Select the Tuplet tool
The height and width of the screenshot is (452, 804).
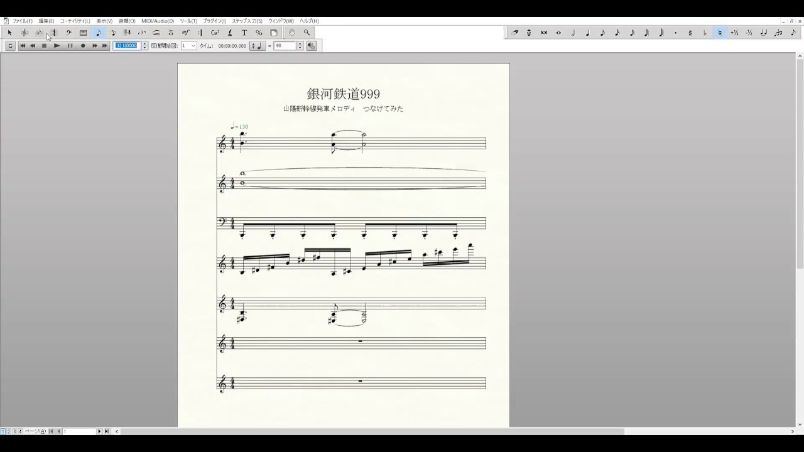point(141,33)
